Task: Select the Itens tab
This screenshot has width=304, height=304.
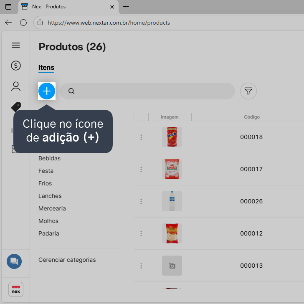Action: point(46,67)
